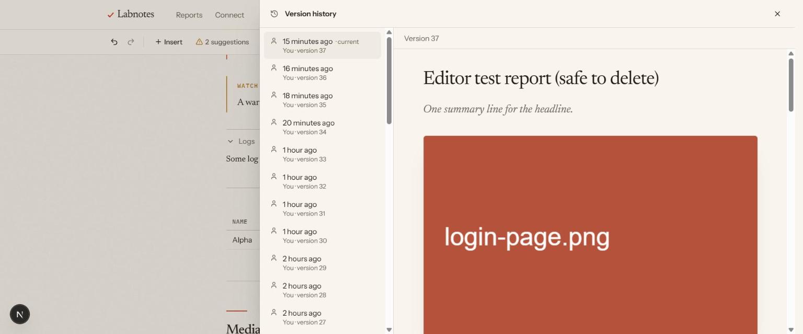Screen dimensions: 803x334
Task: Click the 'Version 37' preview header label
Action: pos(421,38)
